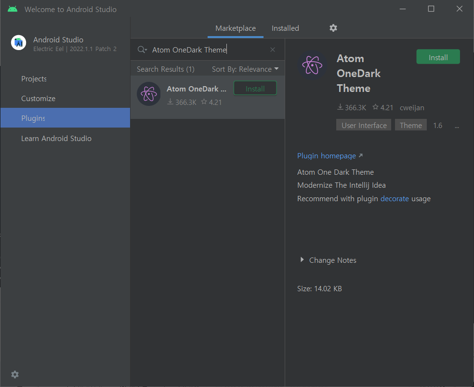Follow the decorate plugin link
The width and height of the screenshot is (474, 387).
[395, 199]
